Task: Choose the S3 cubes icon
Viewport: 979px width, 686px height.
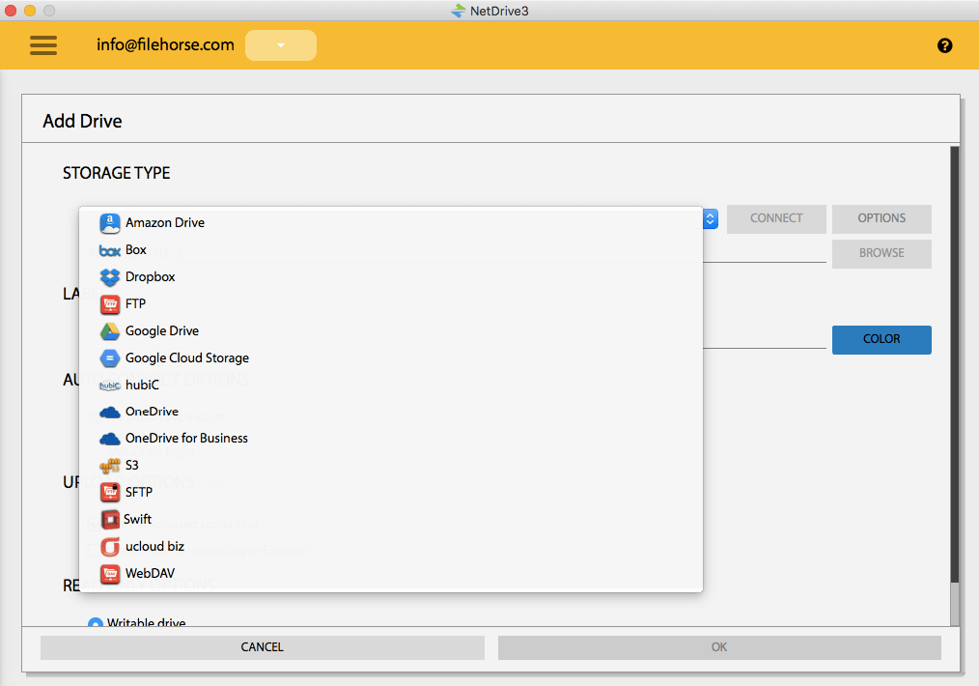Action: click(x=110, y=466)
